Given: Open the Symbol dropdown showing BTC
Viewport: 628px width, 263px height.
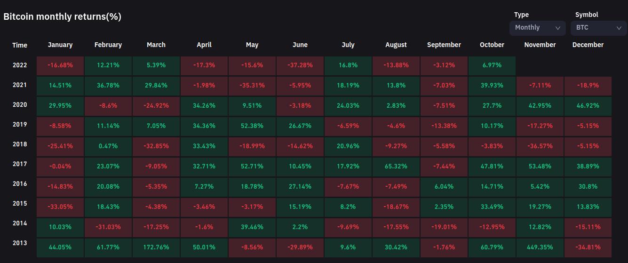Looking at the screenshot, I should click(x=598, y=28).
